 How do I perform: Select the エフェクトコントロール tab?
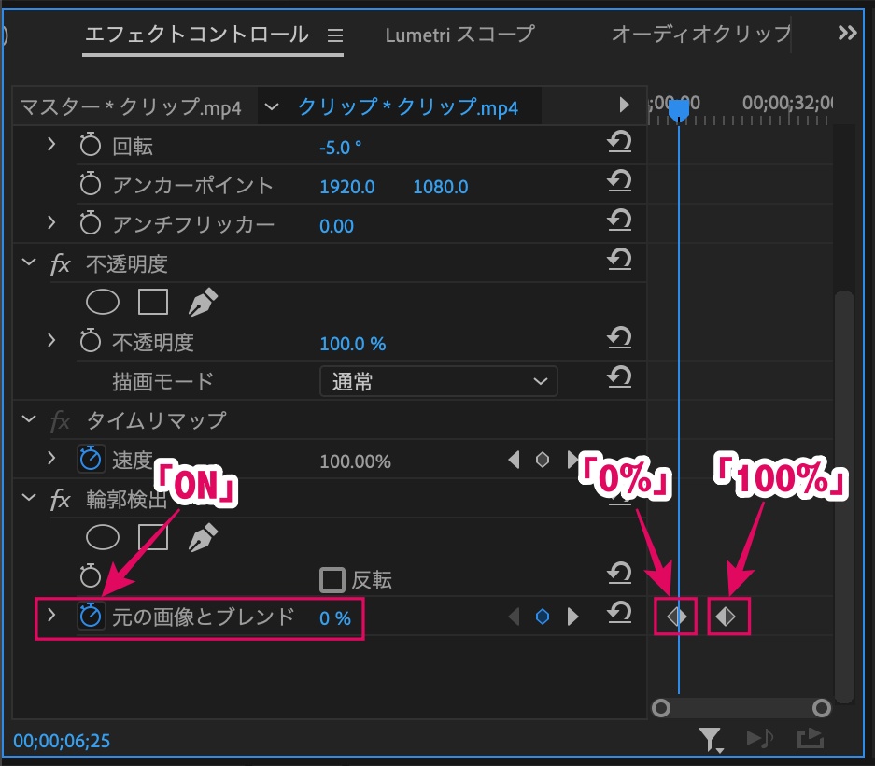point(196,35)
